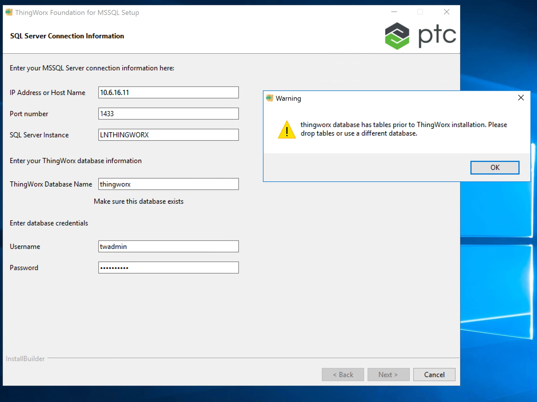This screenshot has height=402, width=537.
Task: Click the Next button
Action: click(x=388, y=375)
